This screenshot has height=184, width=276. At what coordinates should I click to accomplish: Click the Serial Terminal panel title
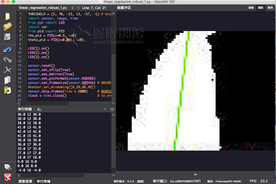(x=25, y=109)
